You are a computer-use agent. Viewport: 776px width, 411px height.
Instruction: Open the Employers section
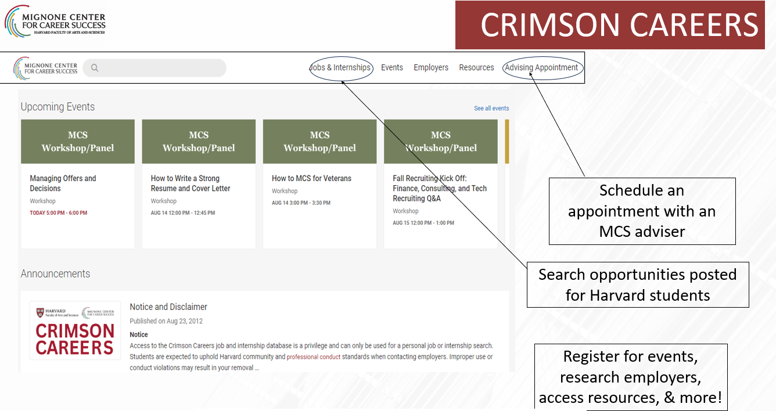pos(431,67)
